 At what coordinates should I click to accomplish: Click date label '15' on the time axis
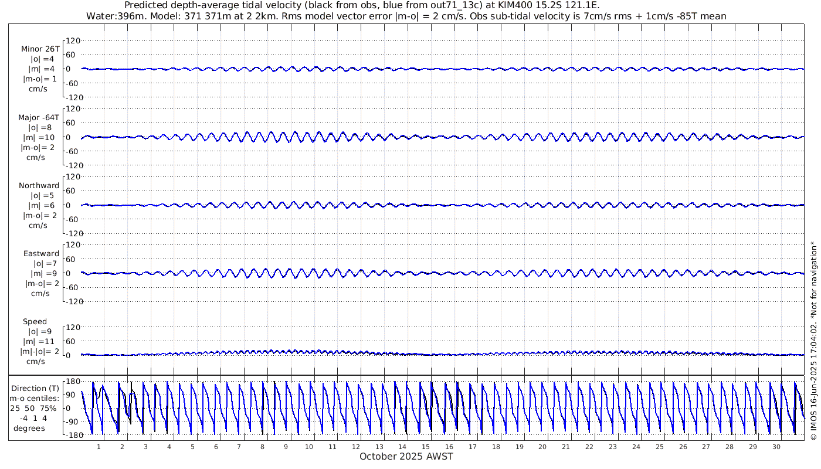click(x=426, y=447)
